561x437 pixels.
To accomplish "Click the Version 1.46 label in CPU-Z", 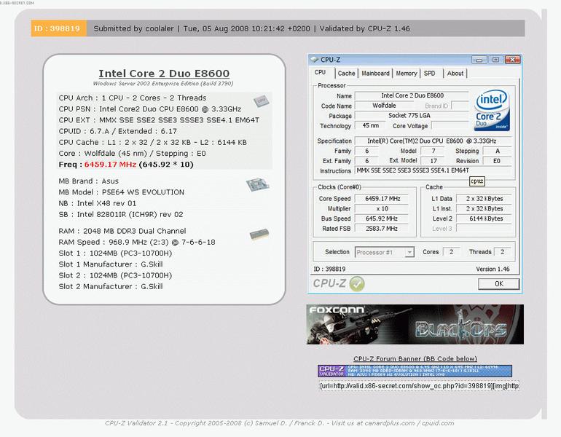I will pyautogui.click(x=493, y=269).
